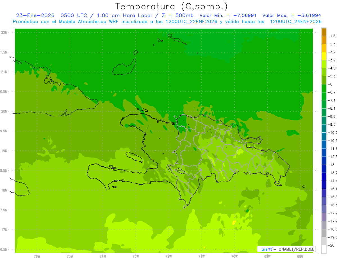Click the longitude label '71W'
337x260 pixels.
[201, 256]
